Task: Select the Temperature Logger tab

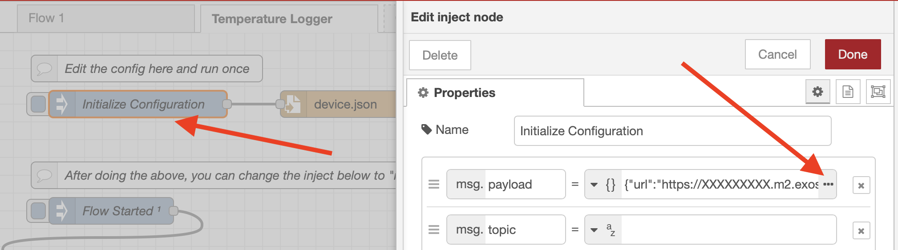Action: (x=289, y=19)
